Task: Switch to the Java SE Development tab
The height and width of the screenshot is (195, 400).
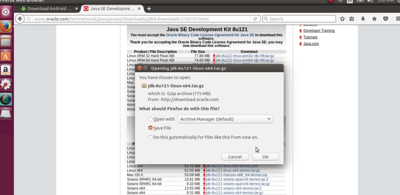Action: 112,9
